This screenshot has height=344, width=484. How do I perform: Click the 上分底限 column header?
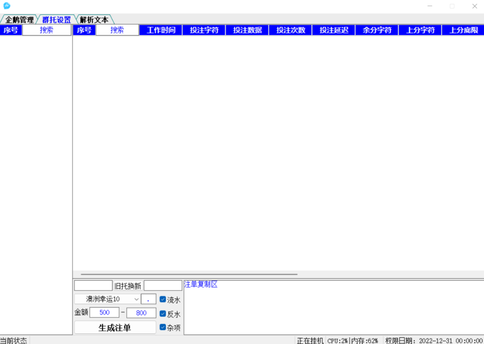click(463, 30)
